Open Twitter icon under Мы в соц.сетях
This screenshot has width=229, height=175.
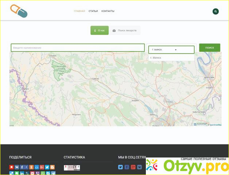[120, 167]
